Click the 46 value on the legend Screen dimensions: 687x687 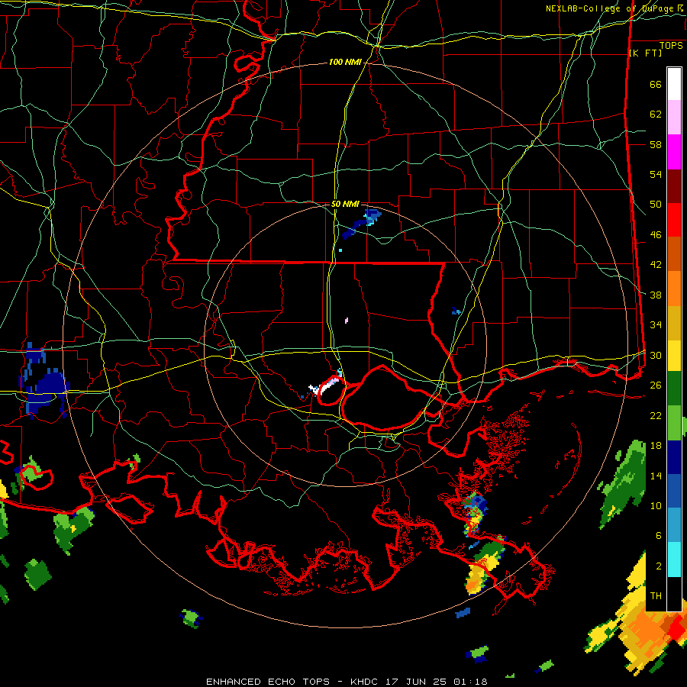click(656, 235)
